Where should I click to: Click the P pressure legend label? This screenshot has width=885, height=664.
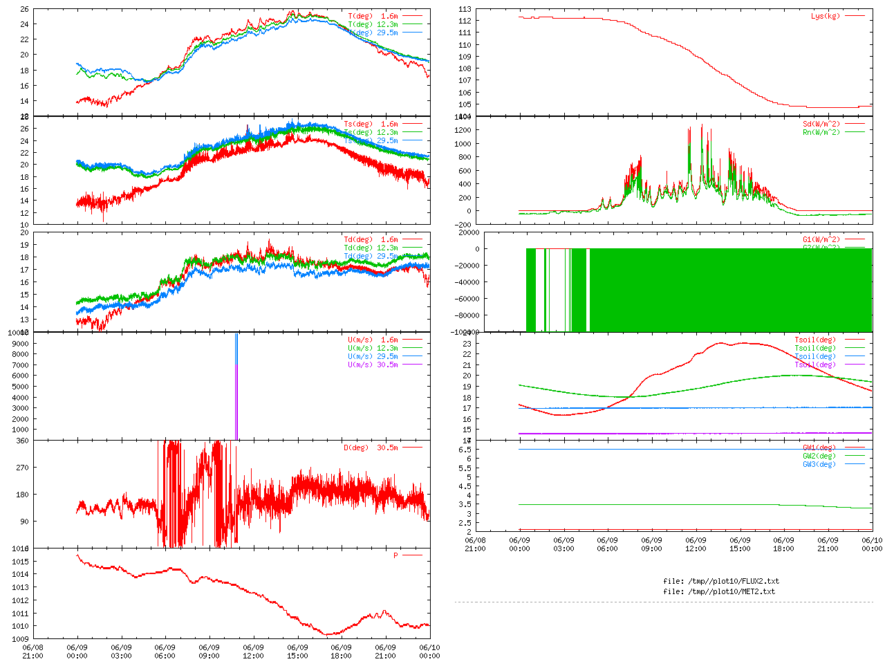(x=395, y=556)
